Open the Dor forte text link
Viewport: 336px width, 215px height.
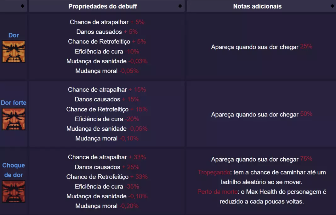14,103
